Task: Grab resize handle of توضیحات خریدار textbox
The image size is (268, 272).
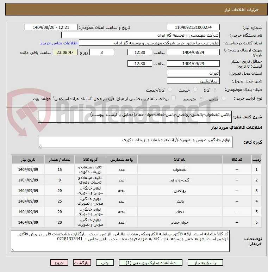Action: tap(13, 250)
